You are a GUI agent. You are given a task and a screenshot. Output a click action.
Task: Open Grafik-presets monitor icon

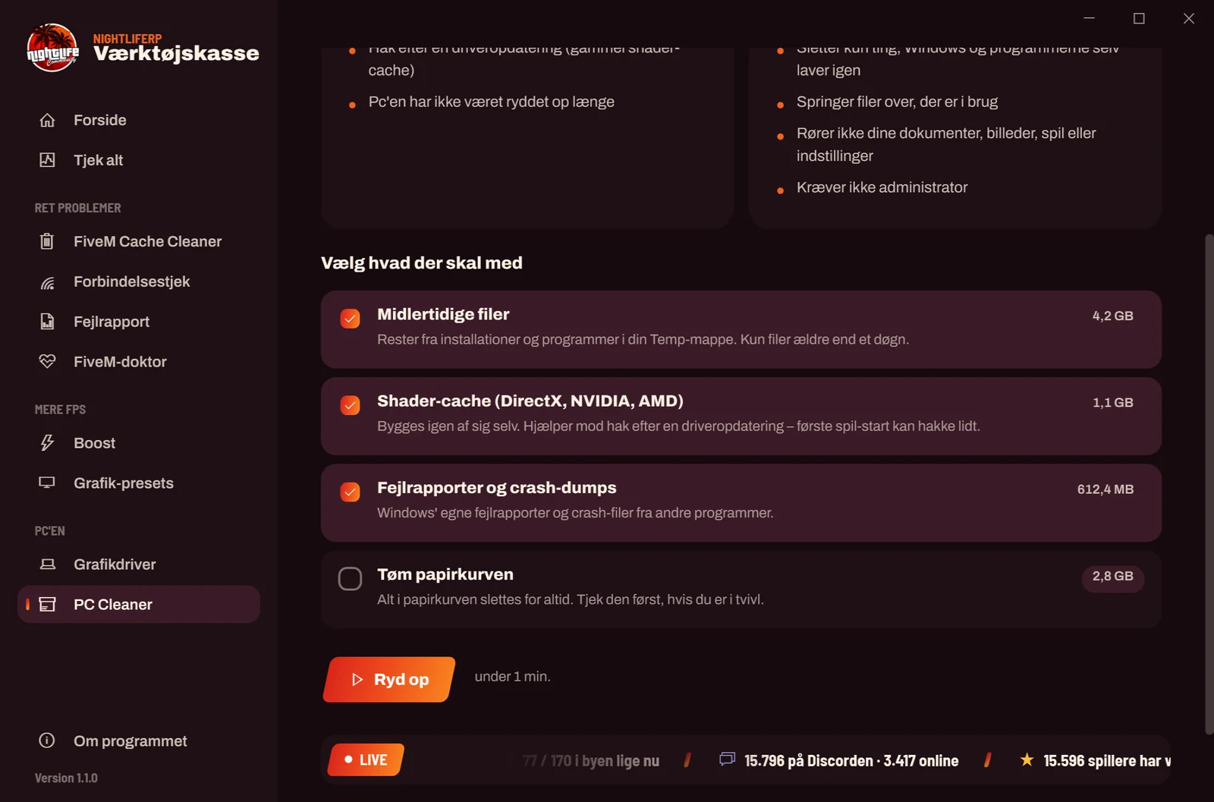coord(47,483)
